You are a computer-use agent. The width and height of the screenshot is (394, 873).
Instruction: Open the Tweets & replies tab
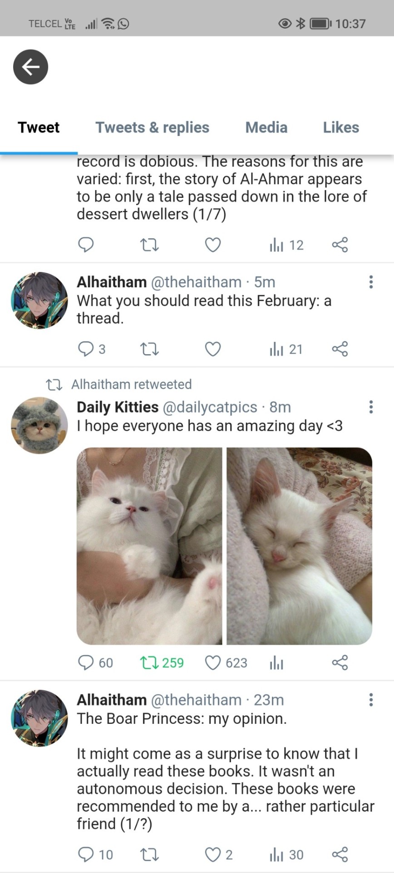[x=152, y=127]
